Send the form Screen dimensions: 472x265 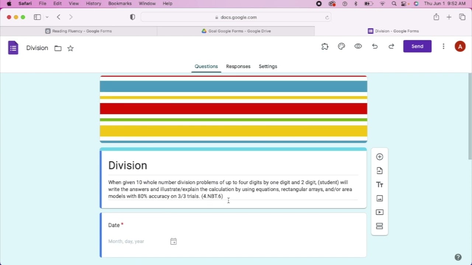click(417, 46)
